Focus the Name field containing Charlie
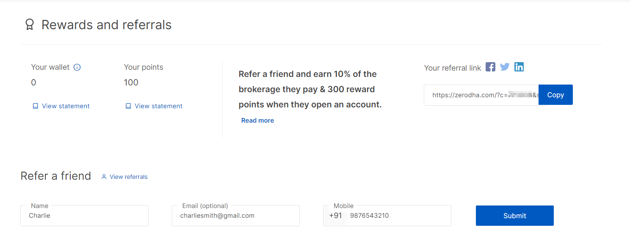Image resolution: width=630 pixels, height=241 pixels. click(x=84, y=216)
